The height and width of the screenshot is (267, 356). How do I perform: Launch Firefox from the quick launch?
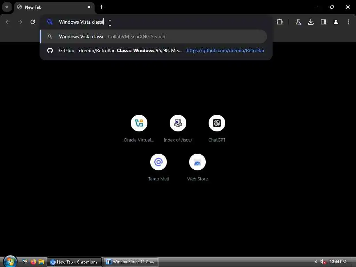click(33, 262)
